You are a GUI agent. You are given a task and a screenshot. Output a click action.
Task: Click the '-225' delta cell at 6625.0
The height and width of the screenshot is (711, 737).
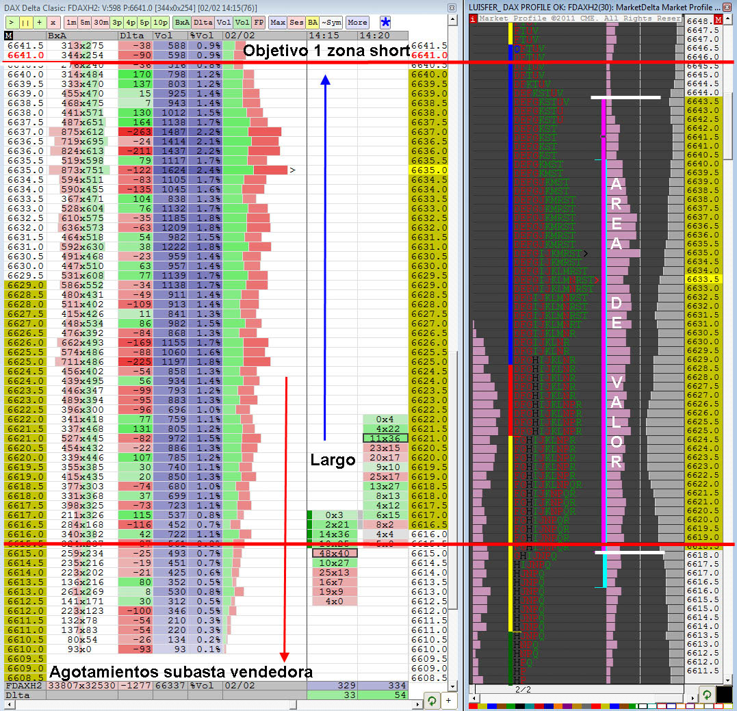(135, 362)
